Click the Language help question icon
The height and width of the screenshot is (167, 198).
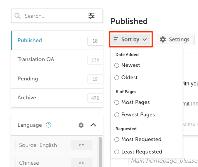coord(49,125)
